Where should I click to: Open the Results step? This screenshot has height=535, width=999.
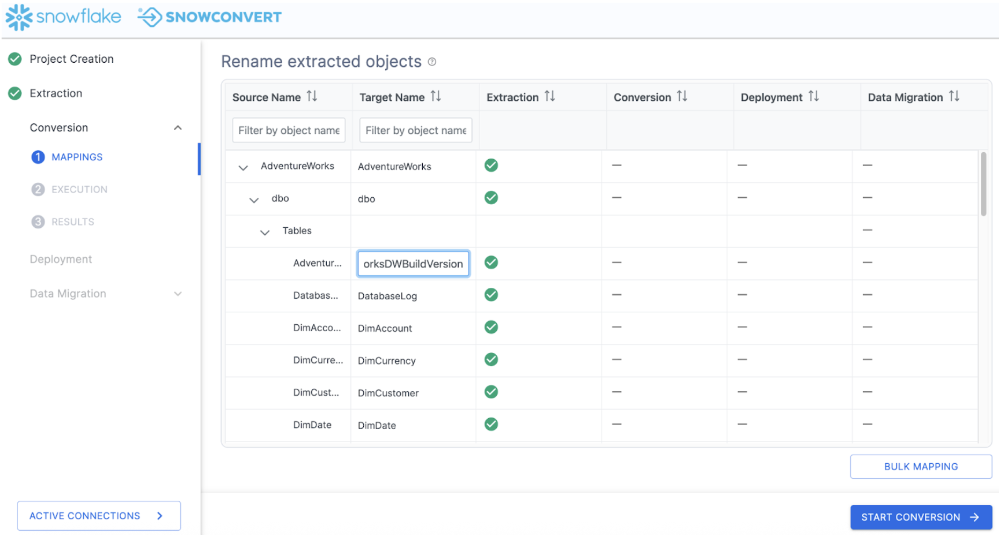38,221
